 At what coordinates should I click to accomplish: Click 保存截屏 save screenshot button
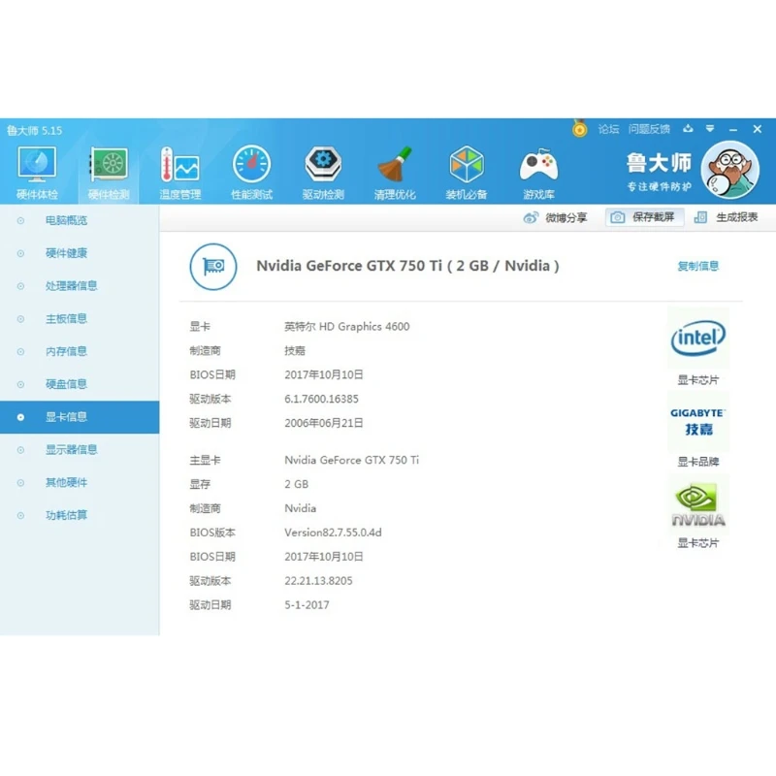point(645,216)
